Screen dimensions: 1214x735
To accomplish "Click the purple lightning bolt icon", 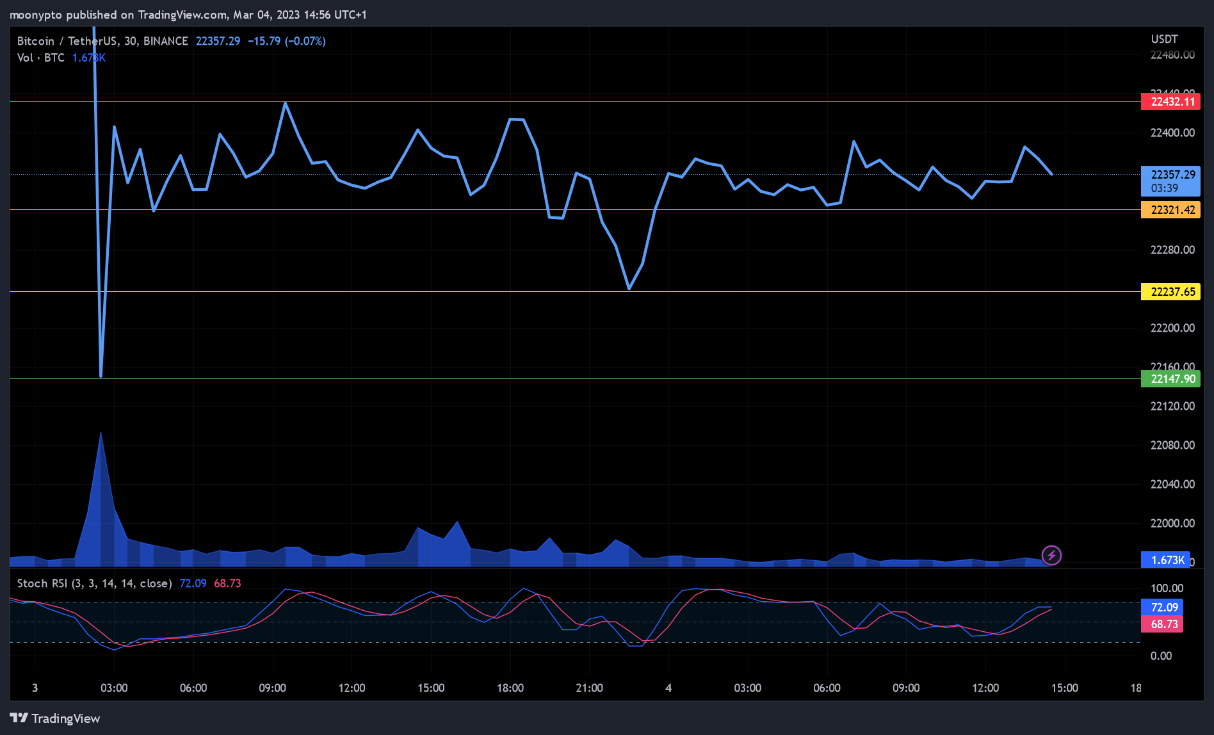I will click(x=1051, y=555).
